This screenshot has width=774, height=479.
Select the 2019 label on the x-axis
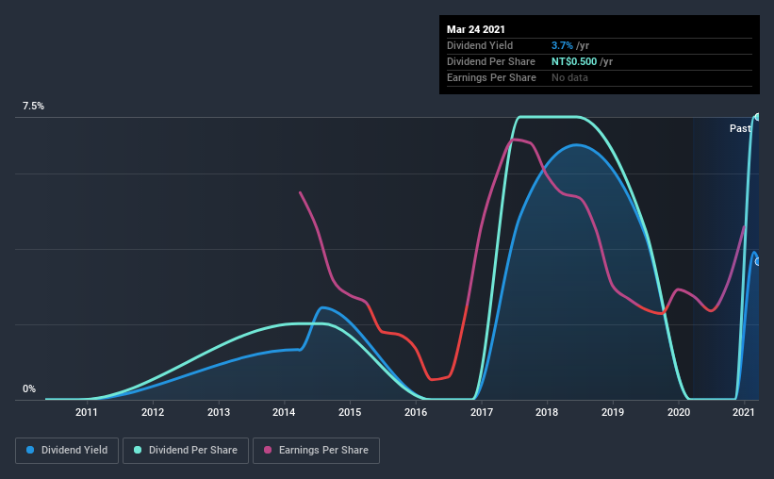click(613, 412)
